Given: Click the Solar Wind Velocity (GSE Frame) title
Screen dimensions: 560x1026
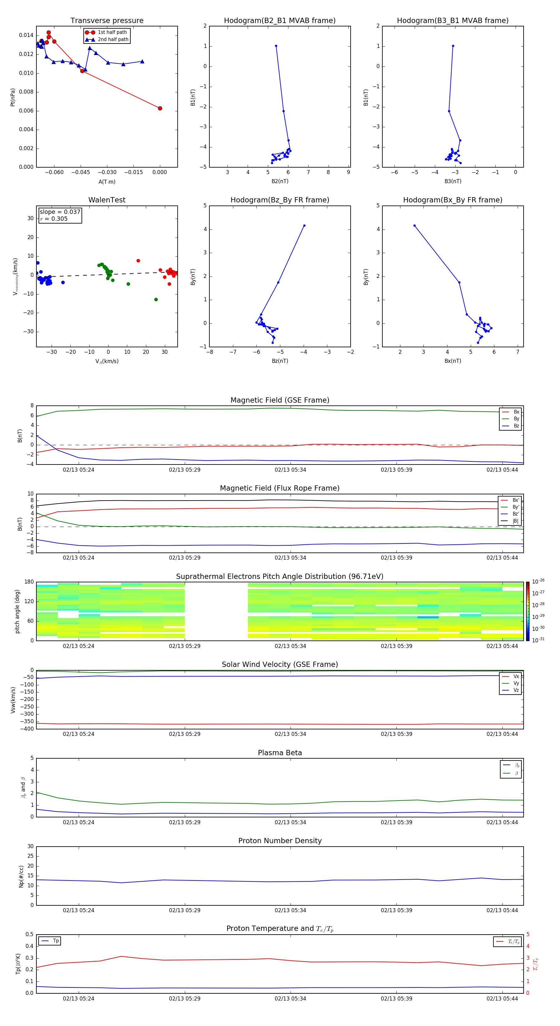Looking at the screenshot, I should [x=280, y=664].
